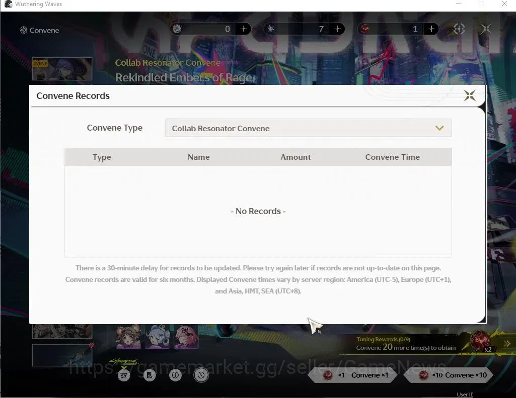
Task: Click the Astrite currency icon showing 0
Action: [177, 29]
